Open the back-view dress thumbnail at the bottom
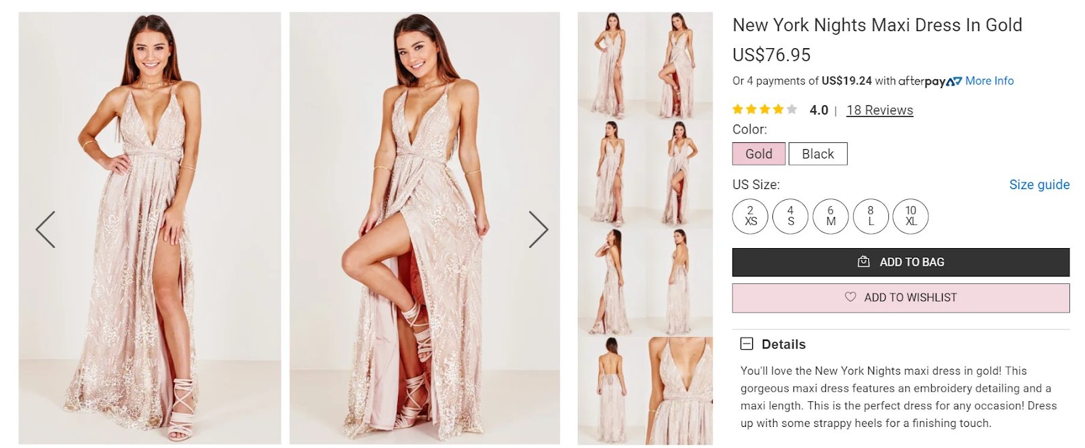 tap(612, 390)
